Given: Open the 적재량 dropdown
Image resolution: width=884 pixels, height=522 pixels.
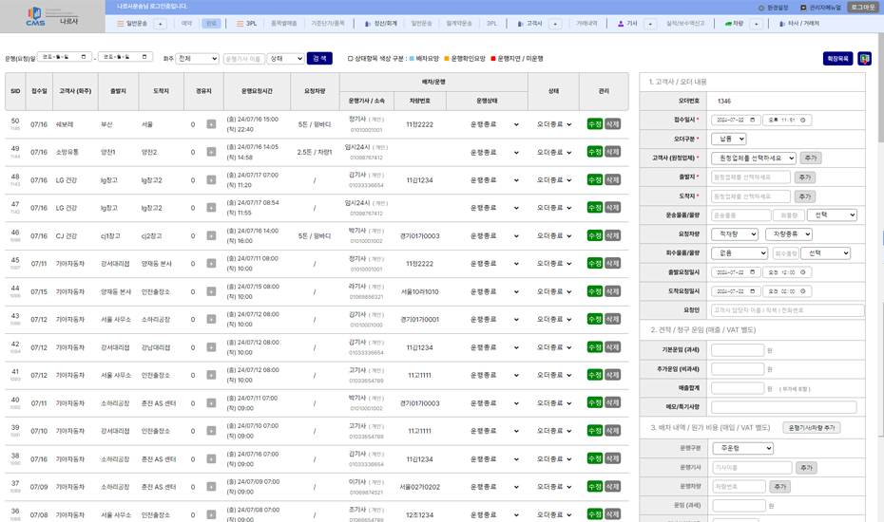Looking at the screenshot, I should (735, 234).
